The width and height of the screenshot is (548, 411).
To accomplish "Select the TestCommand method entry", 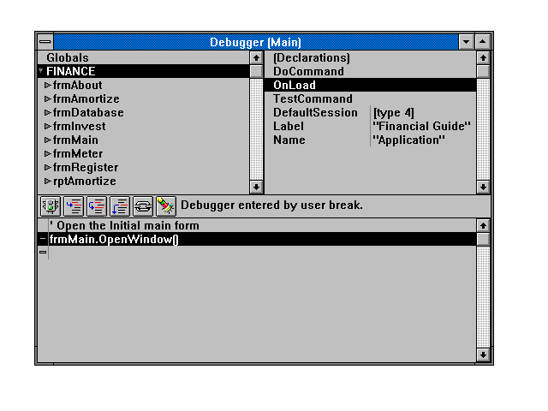I will tap(312, 99).
